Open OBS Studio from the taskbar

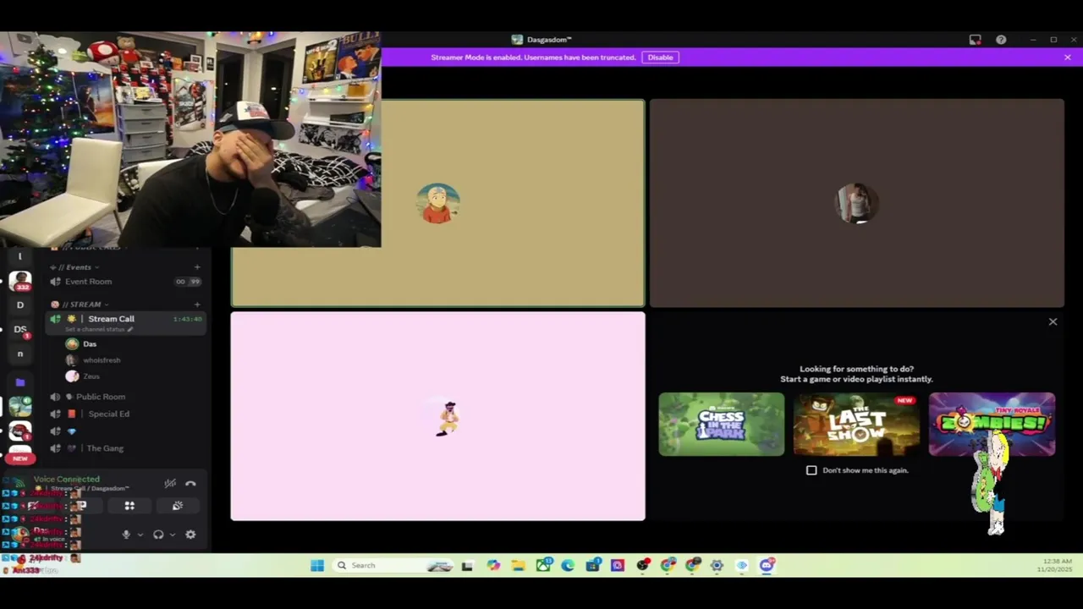(643, 565)
